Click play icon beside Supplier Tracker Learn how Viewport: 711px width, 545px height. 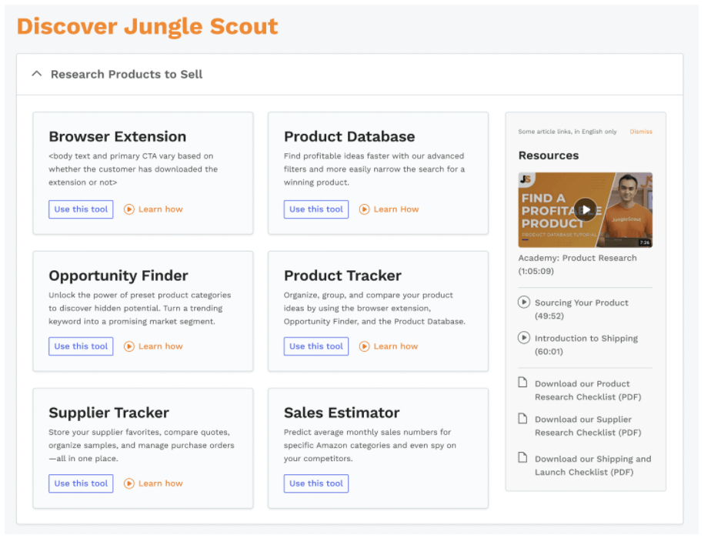click(x=129, y=483)
